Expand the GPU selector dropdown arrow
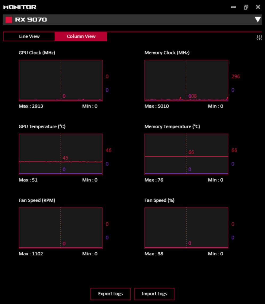The height and width of the screenshot is (304, 265). pos(258,20)
